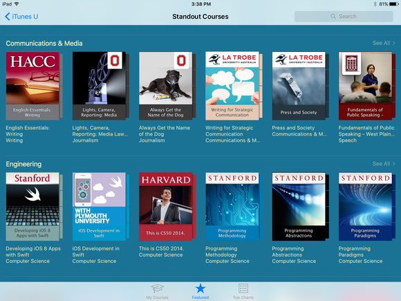
Task: Click the "Lights, Camera, Reporting: Media Law..." title
Action: point(100,131)
